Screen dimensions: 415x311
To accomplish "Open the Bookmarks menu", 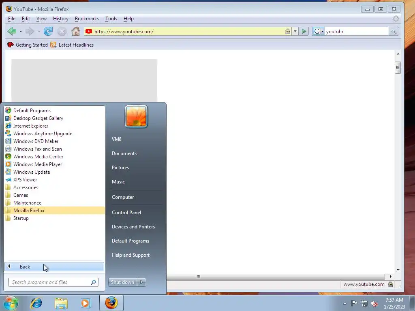I will coord(87,19).
